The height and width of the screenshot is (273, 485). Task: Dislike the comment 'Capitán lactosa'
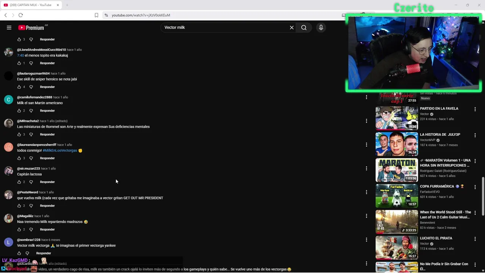click(x=31, y=182)
